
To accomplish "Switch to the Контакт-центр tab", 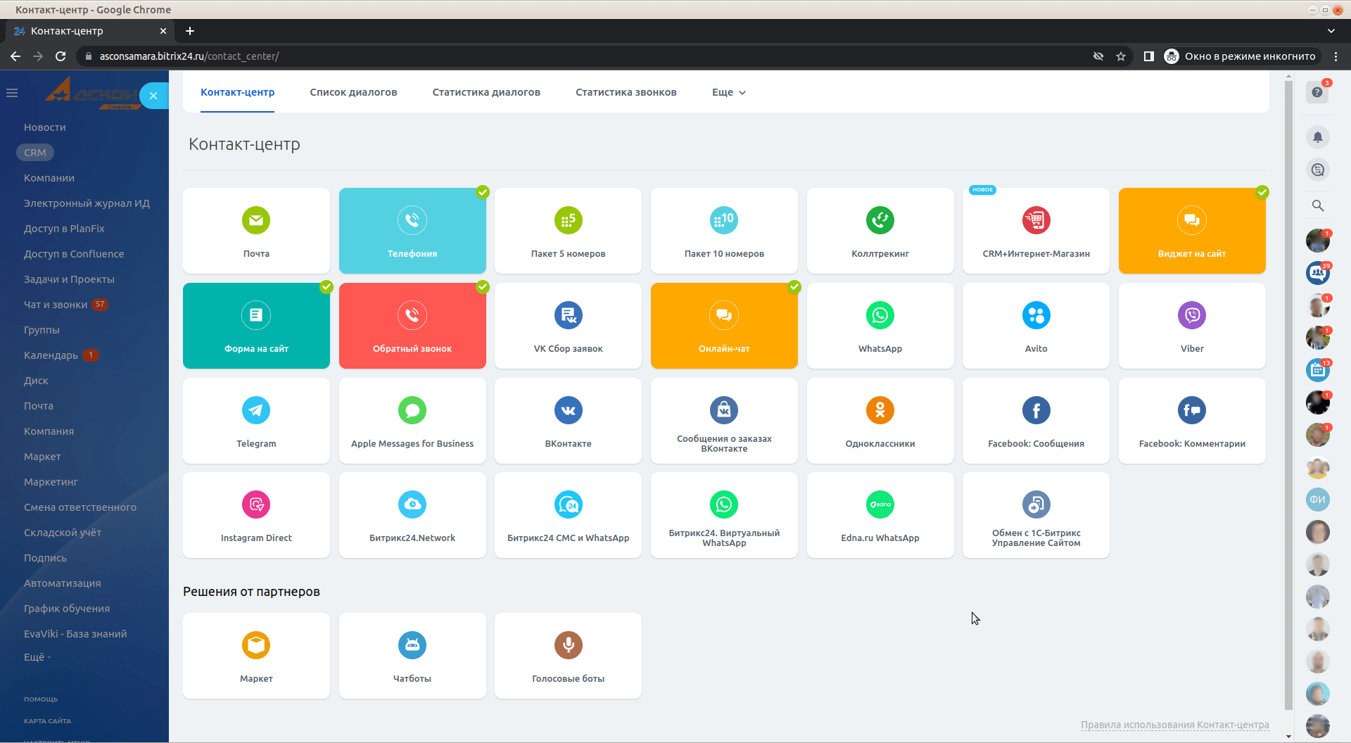I will tap(237, 92).
